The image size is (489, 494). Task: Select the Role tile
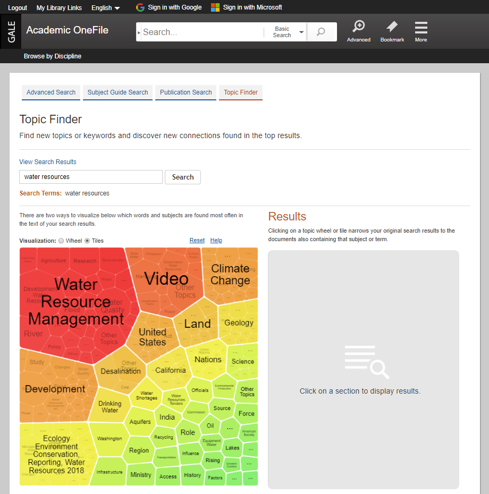pyautogui.click(x=188, y=432)
